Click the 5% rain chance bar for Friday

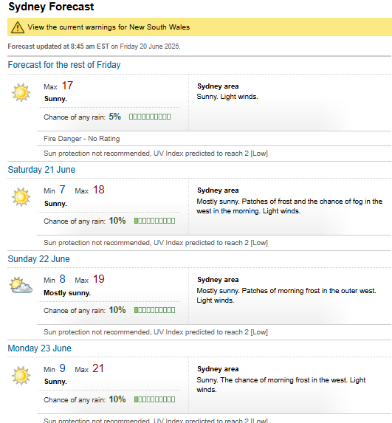150,117
